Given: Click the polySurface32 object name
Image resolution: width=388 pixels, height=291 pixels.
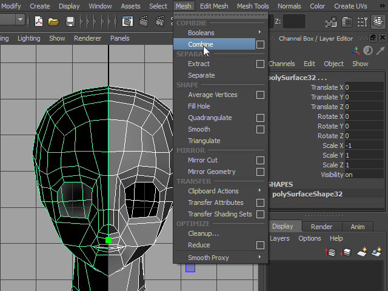Looking at the screenshot, I should click(x=297, y=78).
